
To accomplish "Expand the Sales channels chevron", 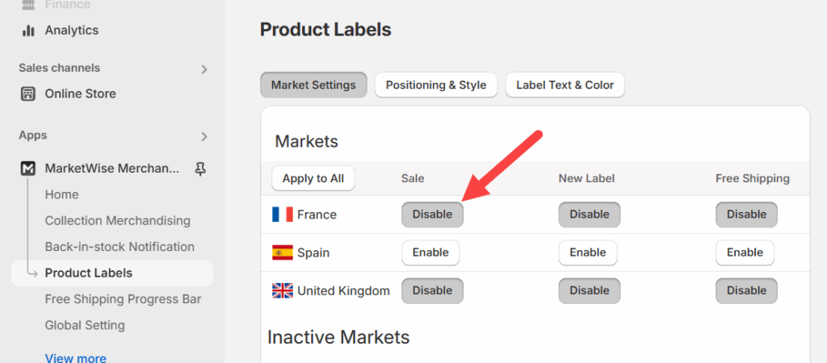I will pos(204,69).
